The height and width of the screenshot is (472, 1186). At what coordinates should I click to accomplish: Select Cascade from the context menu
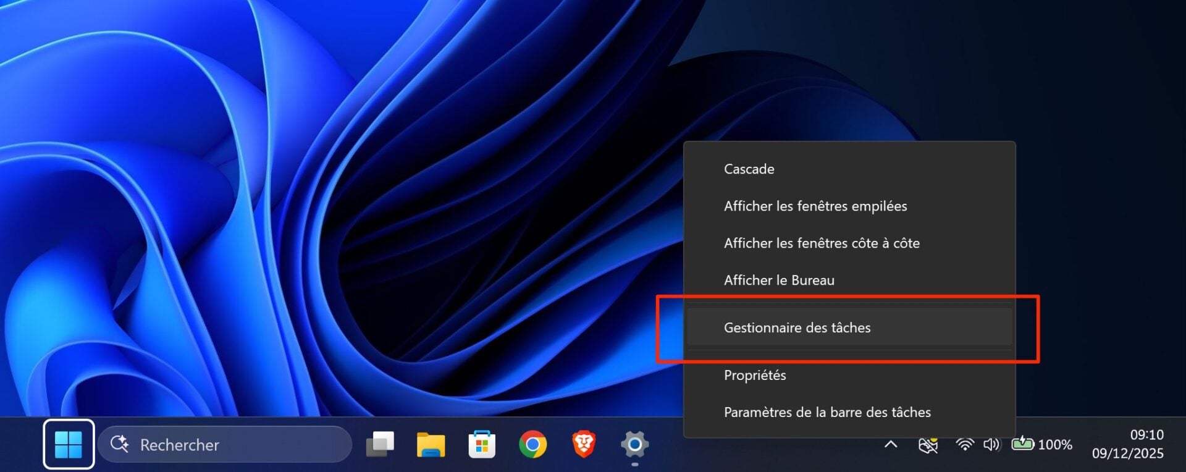pos(849,169)
